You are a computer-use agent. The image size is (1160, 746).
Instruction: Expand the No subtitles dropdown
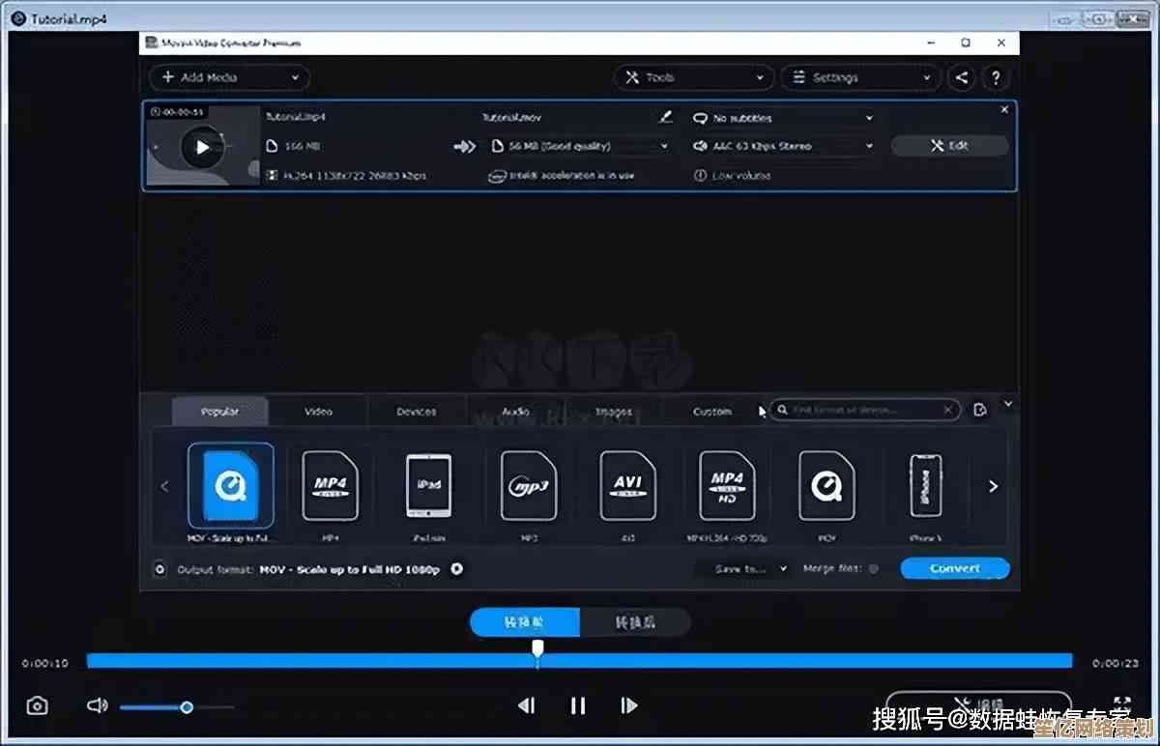[x=784, y=118]
